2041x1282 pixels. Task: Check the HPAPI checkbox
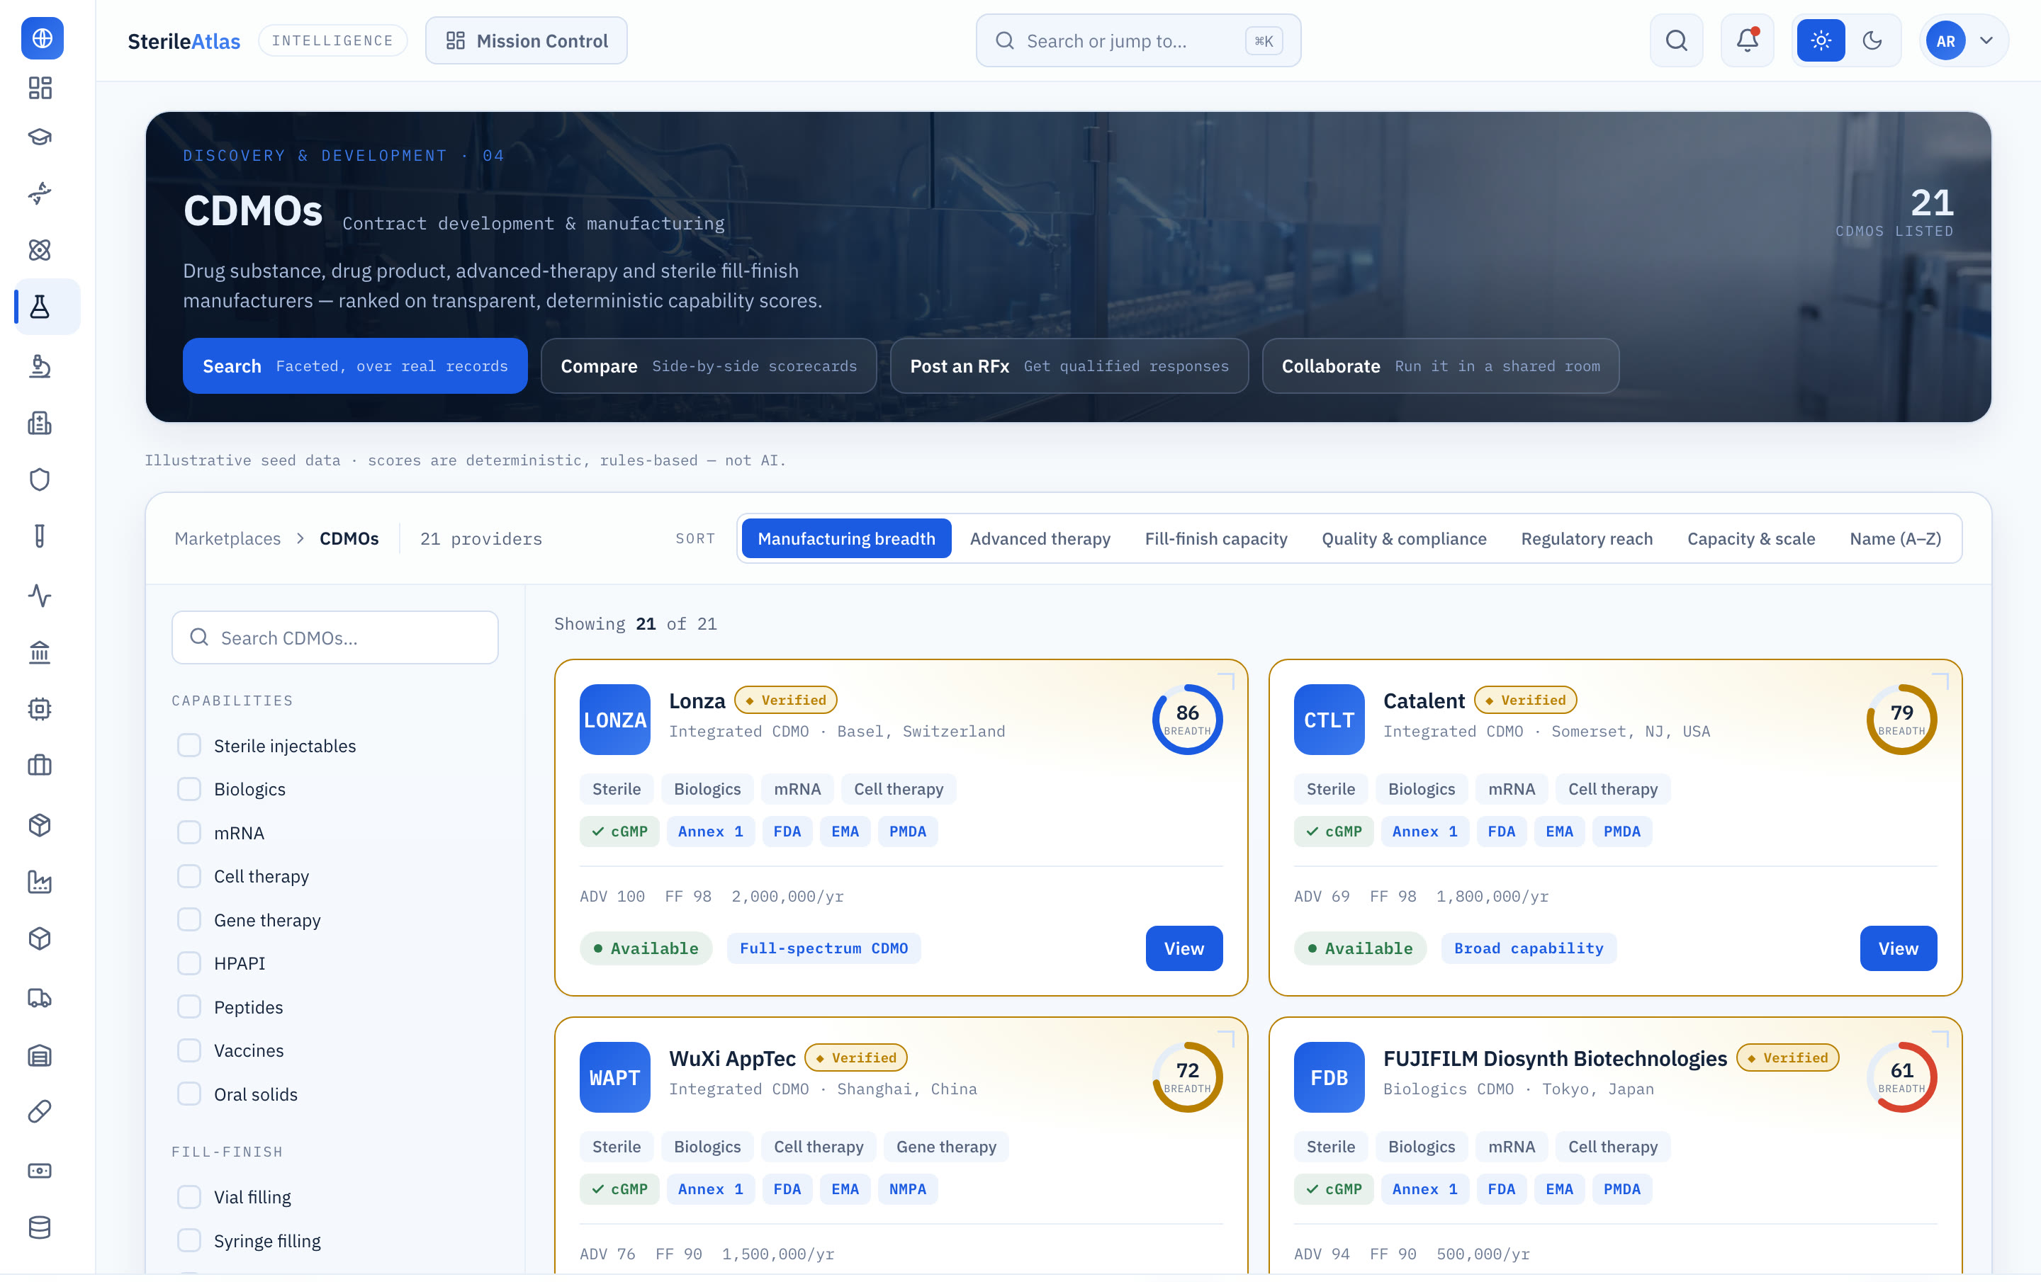[189, 963]
